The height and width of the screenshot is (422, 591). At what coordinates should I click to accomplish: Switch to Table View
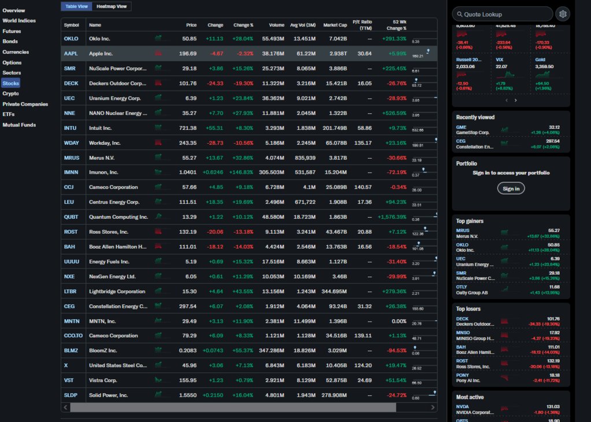[x=76, y=6]
